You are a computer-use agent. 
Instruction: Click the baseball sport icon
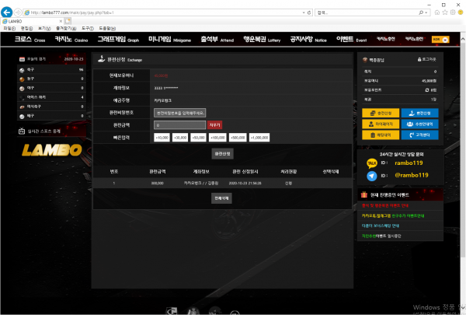pyautogui.click(x=22, y=89)
